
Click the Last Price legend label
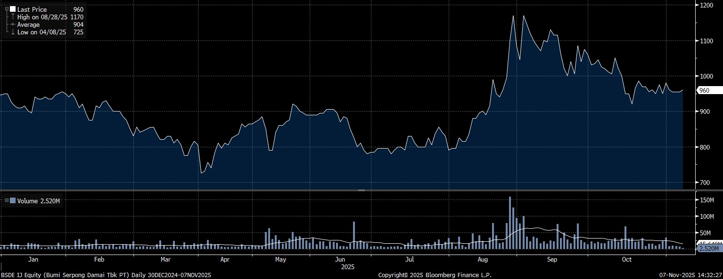coord(32,9)
